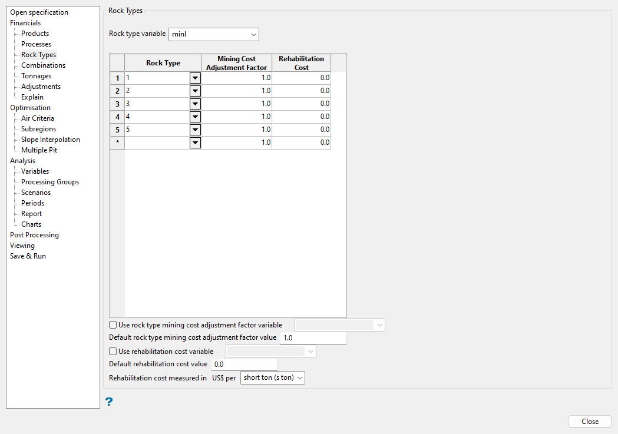
Task: Click the Mining Cost Adjustment Factor column header
Action: click(236, 63)
